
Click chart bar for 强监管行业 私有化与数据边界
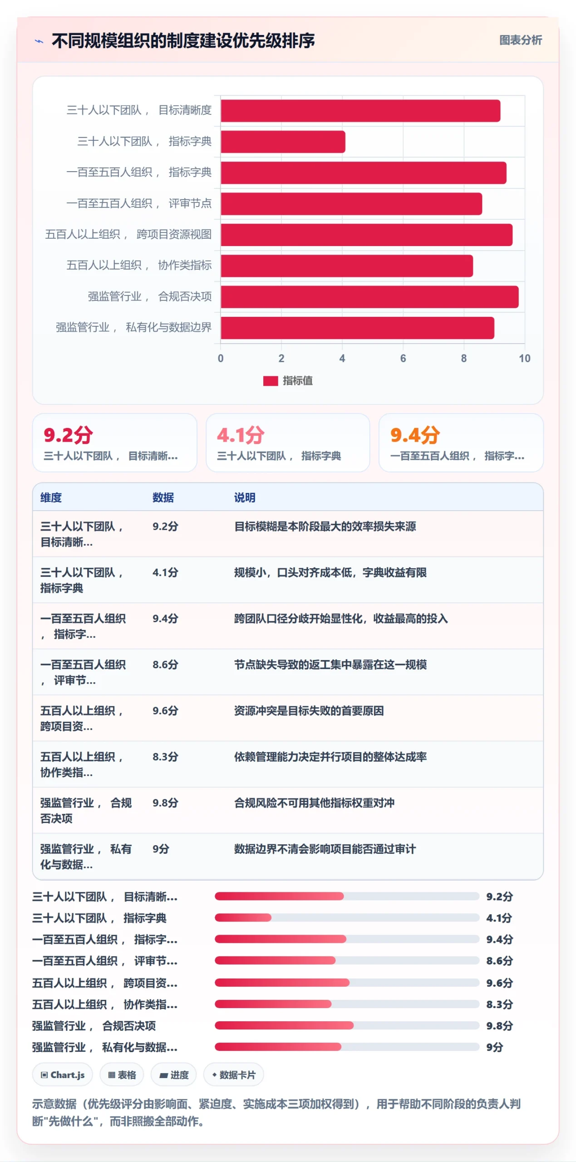point(358,327)
